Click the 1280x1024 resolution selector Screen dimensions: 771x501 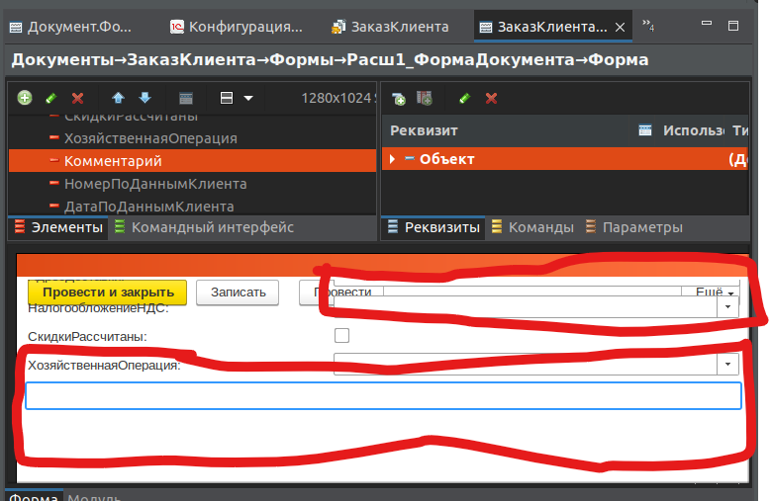pyautogui.click(x=338, y=98)
